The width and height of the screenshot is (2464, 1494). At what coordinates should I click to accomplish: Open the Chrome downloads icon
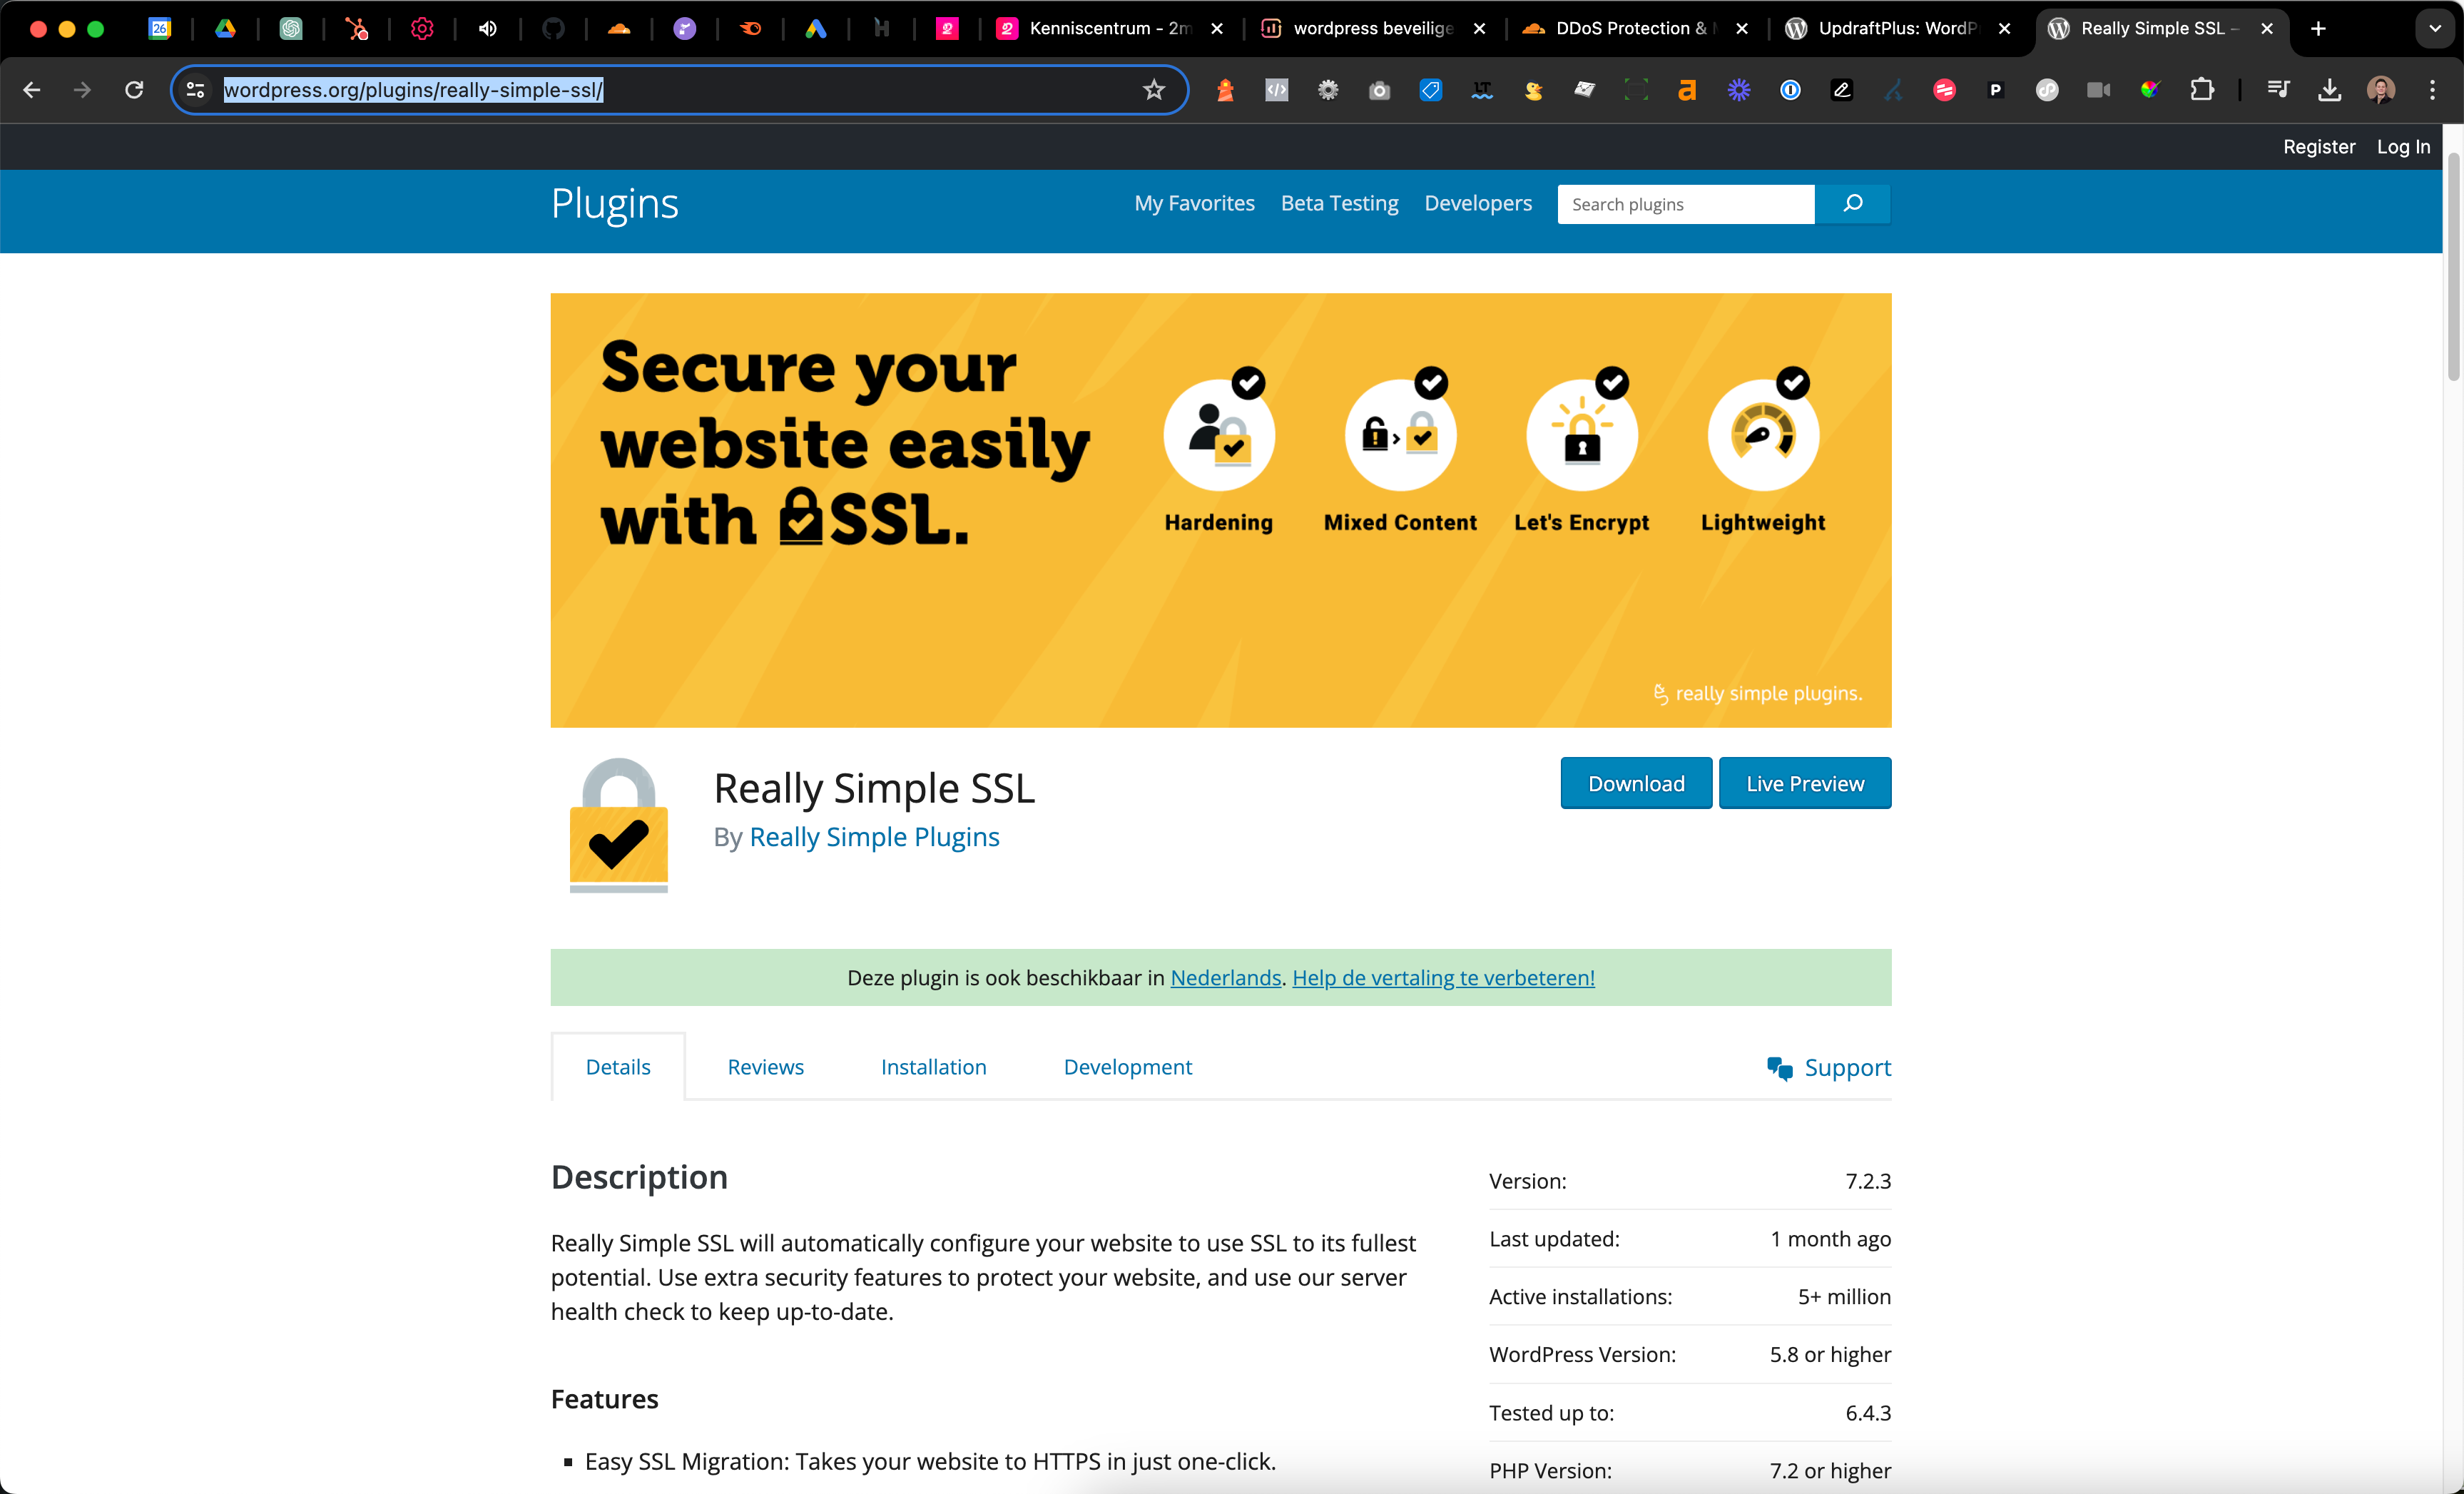[x=2329, y=90]
